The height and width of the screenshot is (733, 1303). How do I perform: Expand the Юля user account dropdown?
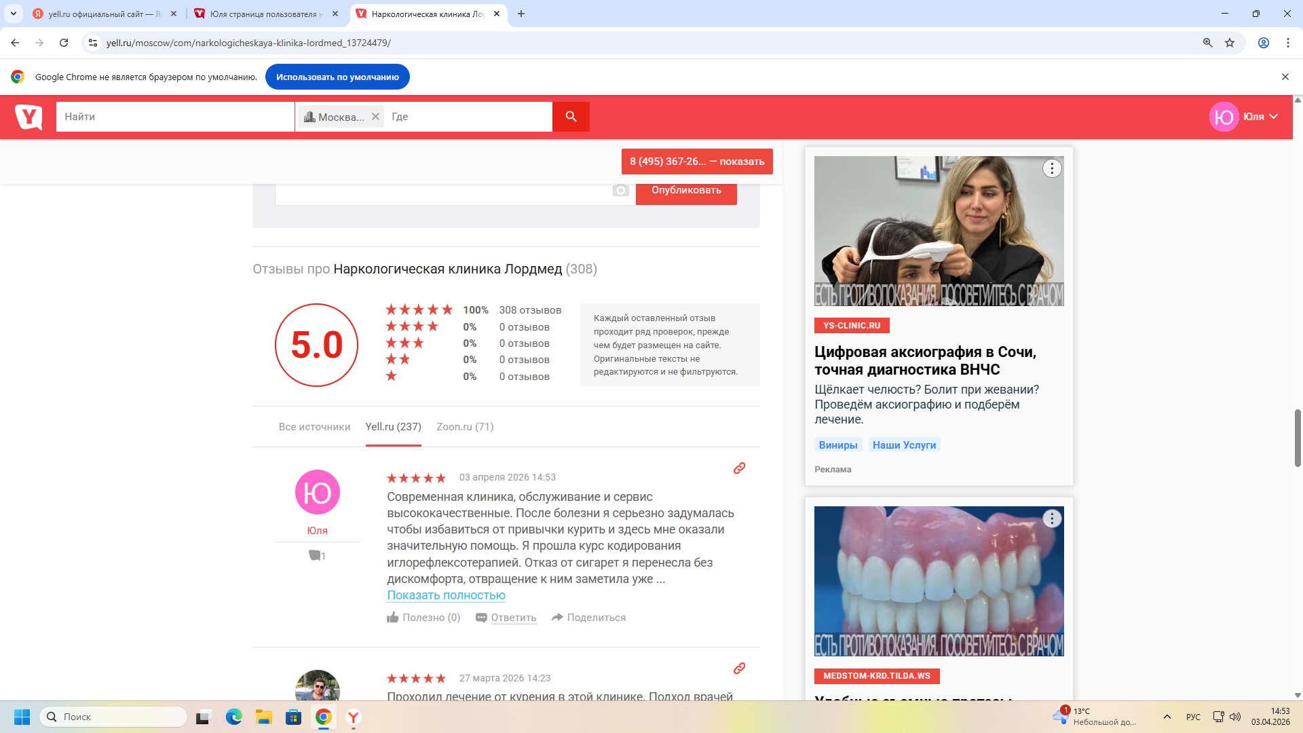coord(1273,117)
